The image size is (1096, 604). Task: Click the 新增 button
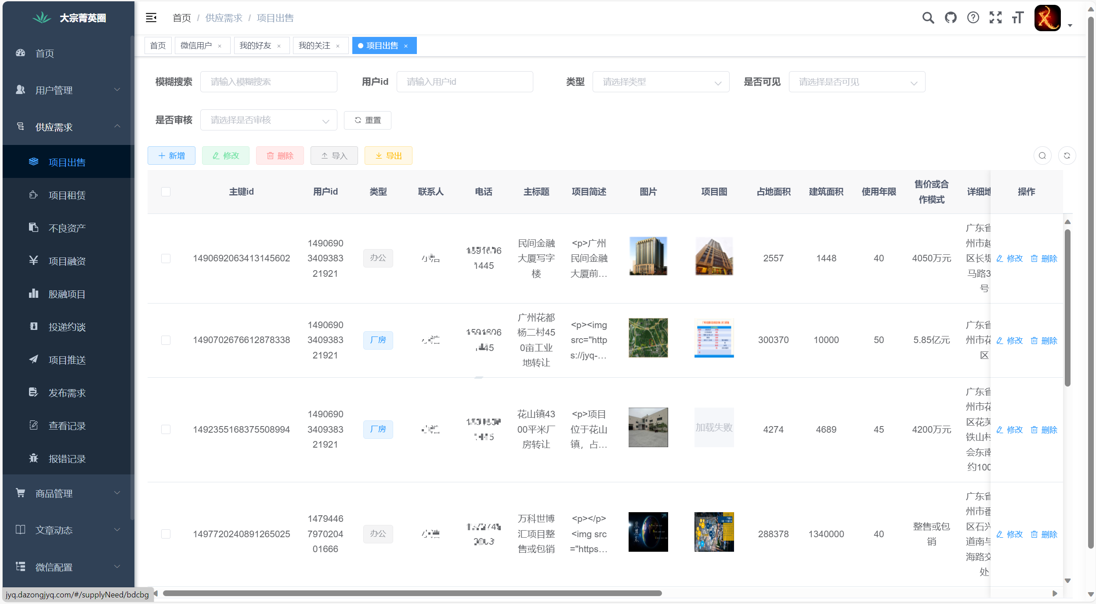tap(171, 156)
